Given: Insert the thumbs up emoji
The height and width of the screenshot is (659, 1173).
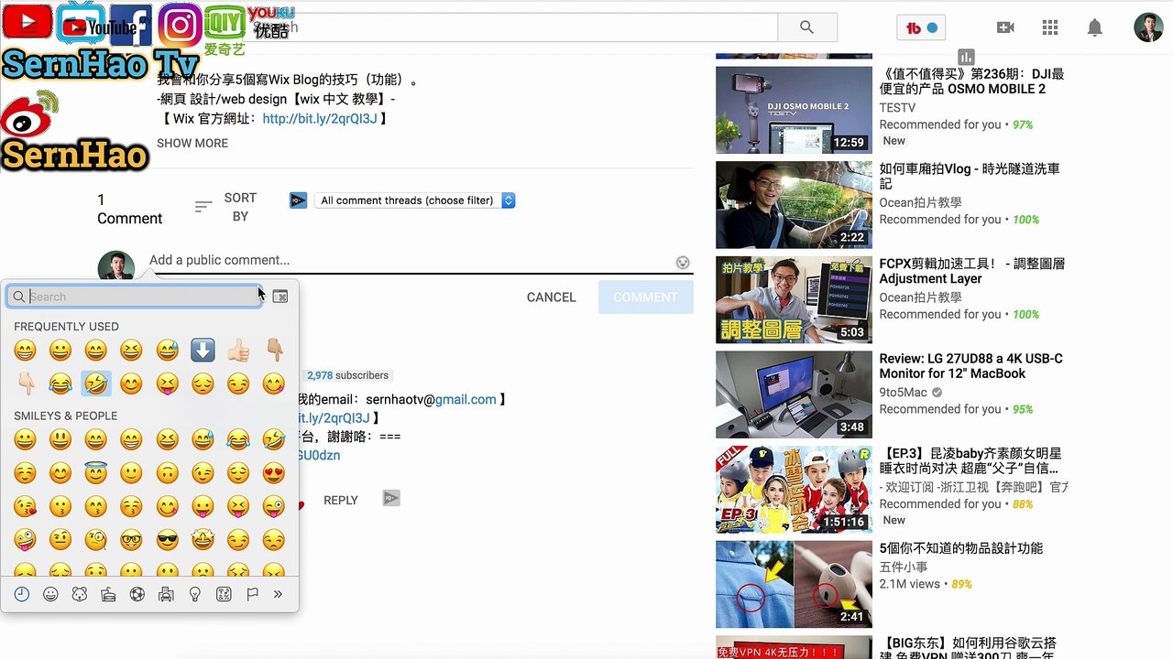Looking at the screenshot, I should pyautogui.click(x=238, y=350).
